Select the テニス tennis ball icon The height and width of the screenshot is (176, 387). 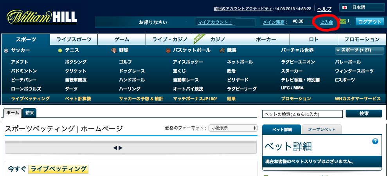[59, 50]
